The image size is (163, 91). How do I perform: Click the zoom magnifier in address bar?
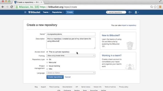(152, 7)
